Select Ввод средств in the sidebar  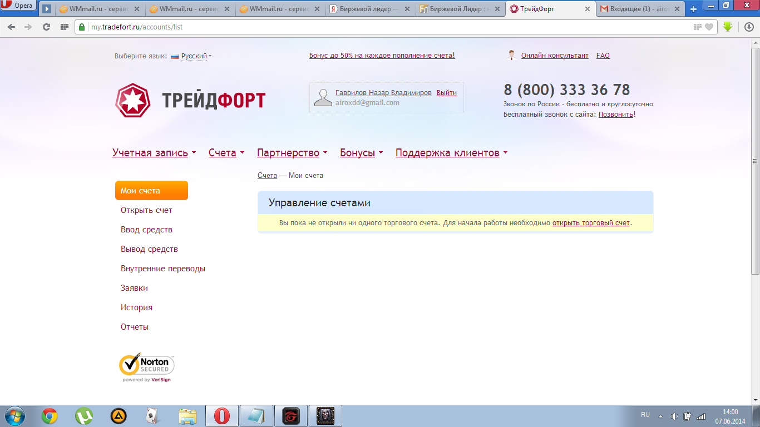tap(146, 230)
